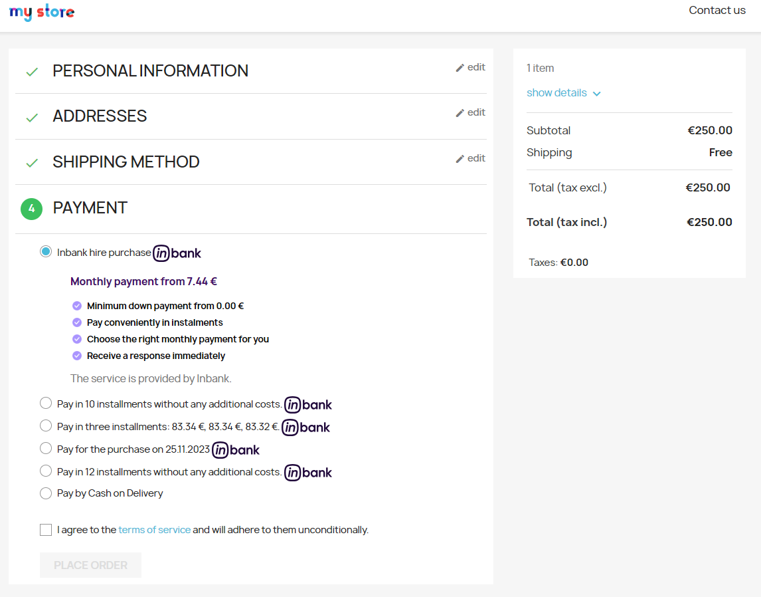Open the Personal Information step
This screenshot has height=597, width=761.
[150, 71]
